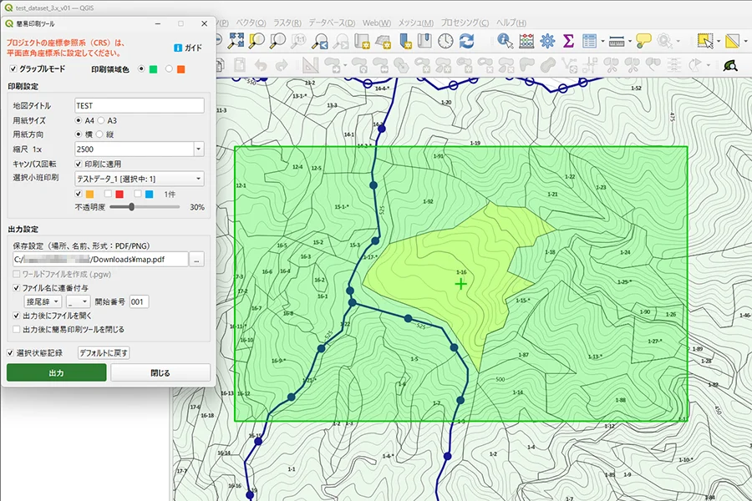Toggle ファイル名に連番付与 checkbox
Screen dimensions: 752x501
point(17,288)
